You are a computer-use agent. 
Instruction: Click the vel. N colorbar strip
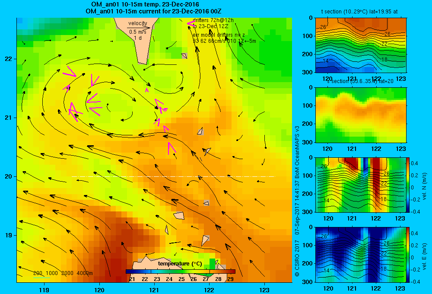tap(408, 185)
